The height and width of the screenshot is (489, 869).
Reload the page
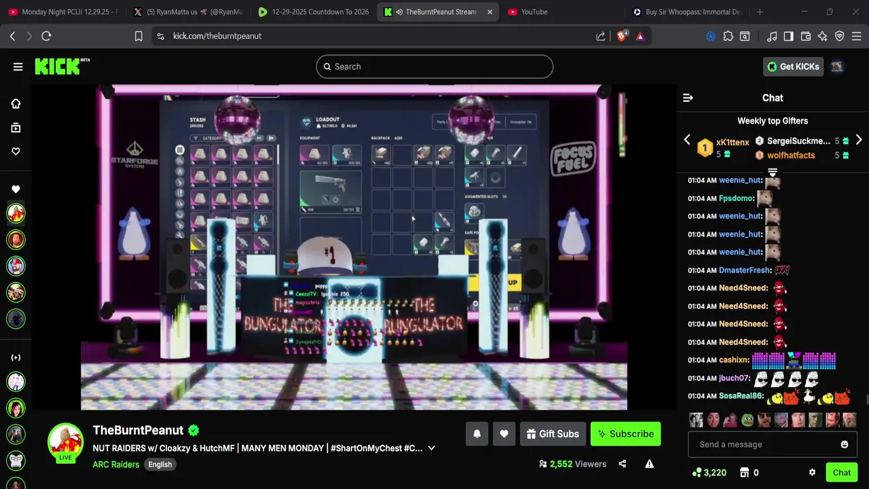pyautogui.click(x=46, y=36)
